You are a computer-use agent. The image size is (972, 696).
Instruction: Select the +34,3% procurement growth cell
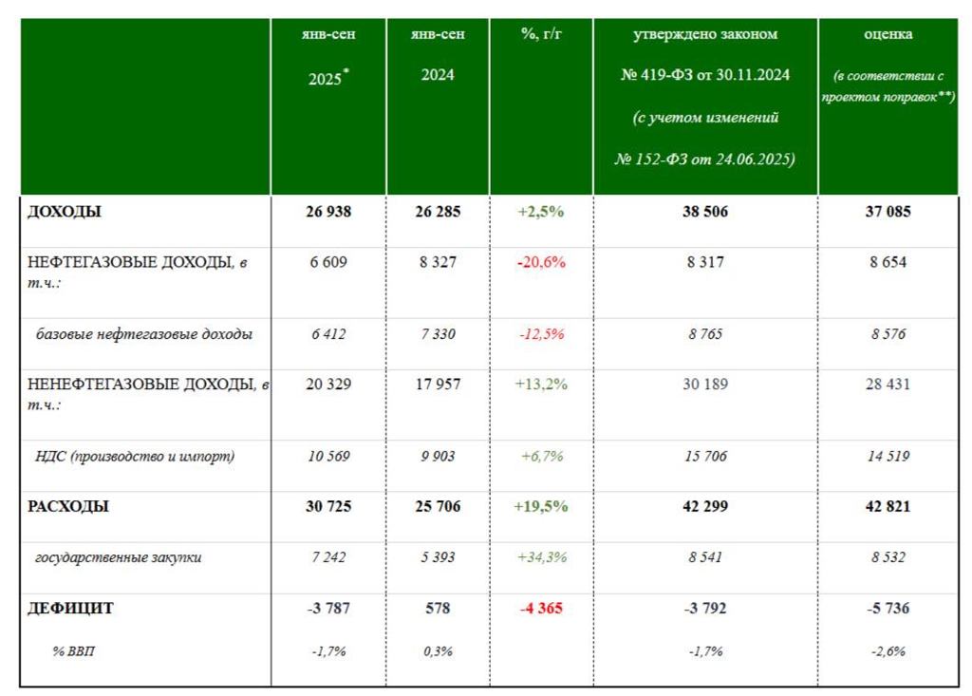pyautogui.click(x=541, y=557)
